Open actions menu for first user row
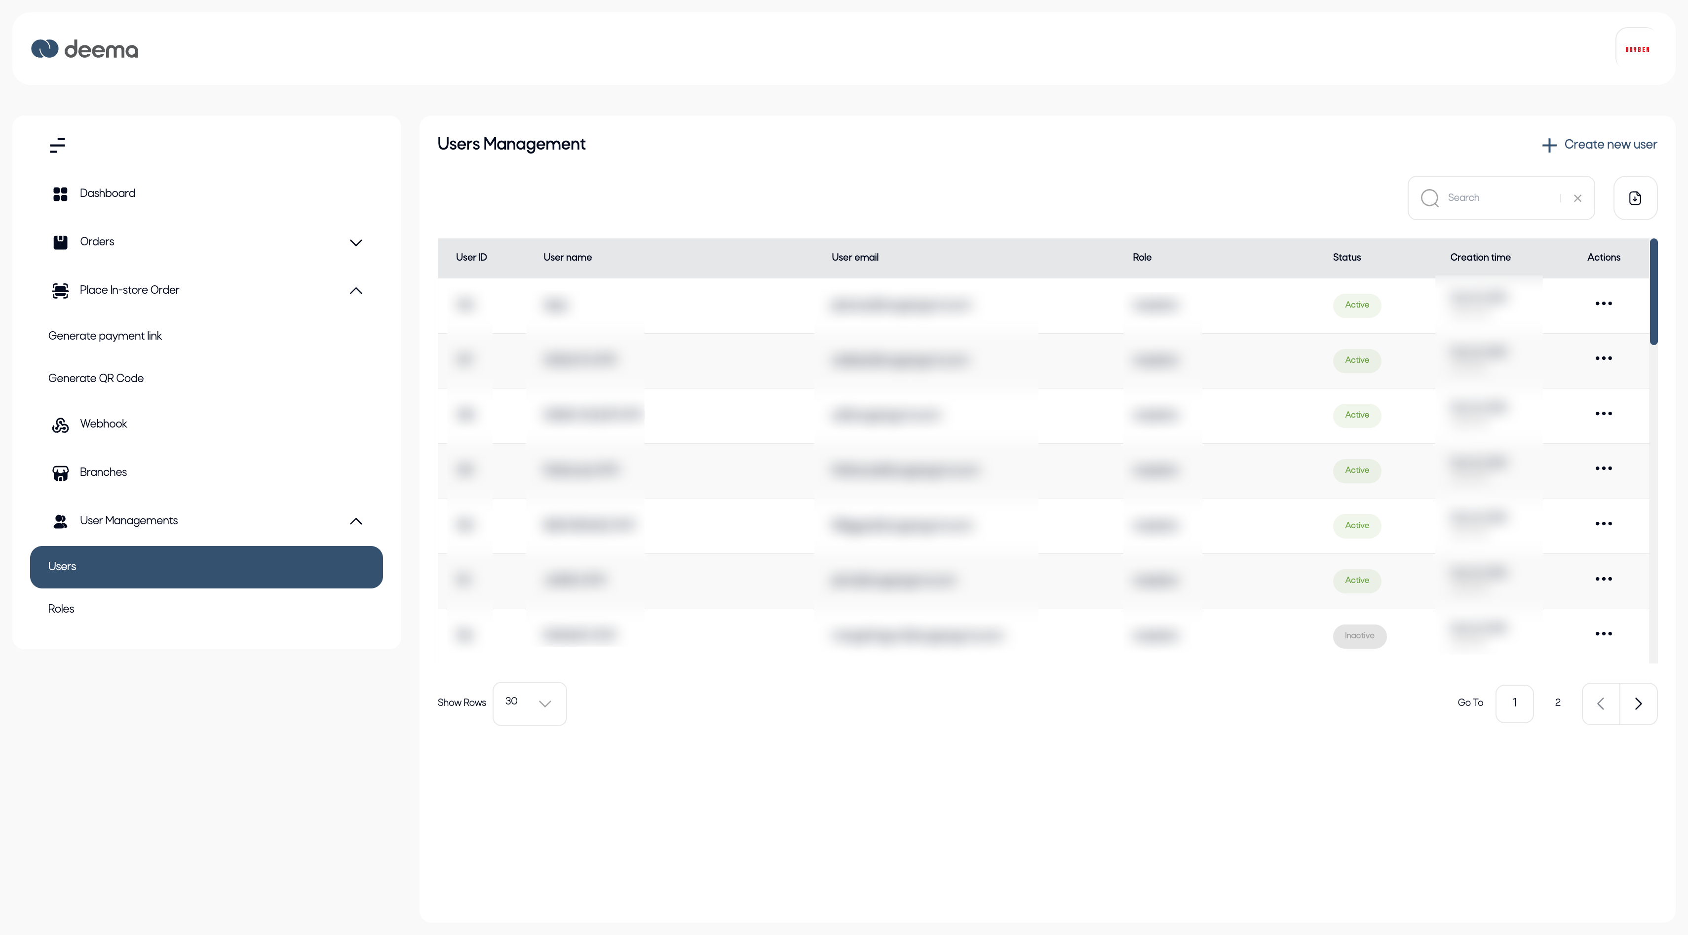1688x935 pixels. tap(1603, 304)
